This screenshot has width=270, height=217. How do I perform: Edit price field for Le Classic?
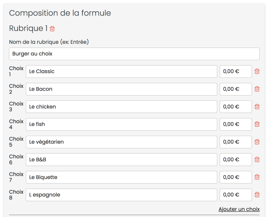coord(236,71)
